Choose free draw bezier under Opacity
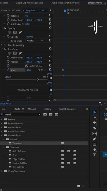Image resolution: width=107 pixels, height=191 pixels. (x=20, y=32)
